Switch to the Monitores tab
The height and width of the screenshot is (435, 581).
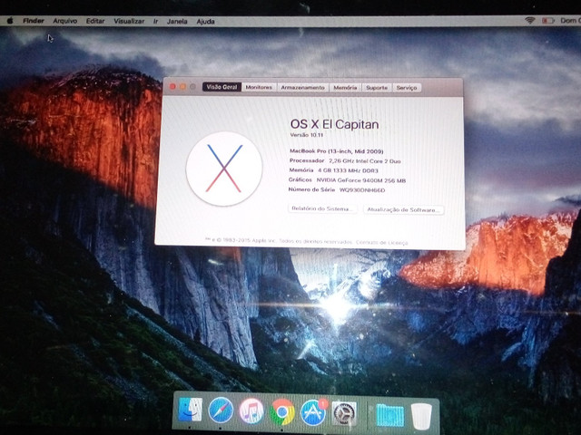click(259, 87)
